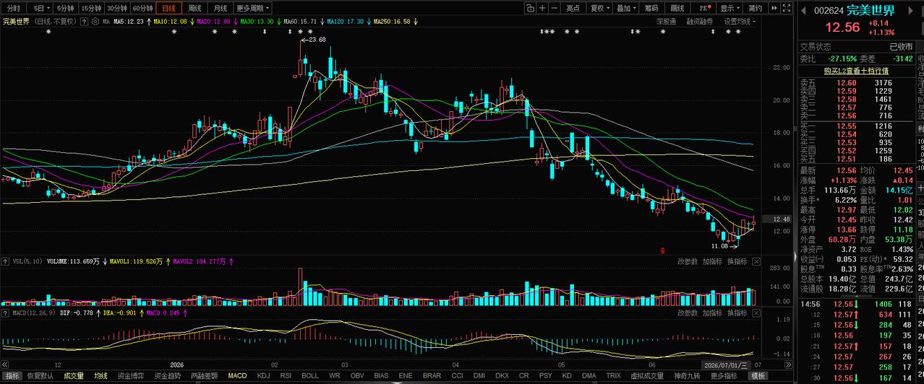Viewport: 924px width, 384px height.
Task: Switch to 30分钟 period
Action: click(x=116, y=8)
